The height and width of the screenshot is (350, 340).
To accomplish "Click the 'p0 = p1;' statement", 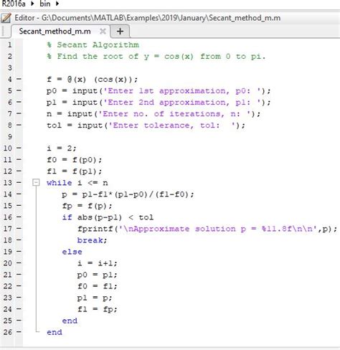I will (x=98, y=275).
